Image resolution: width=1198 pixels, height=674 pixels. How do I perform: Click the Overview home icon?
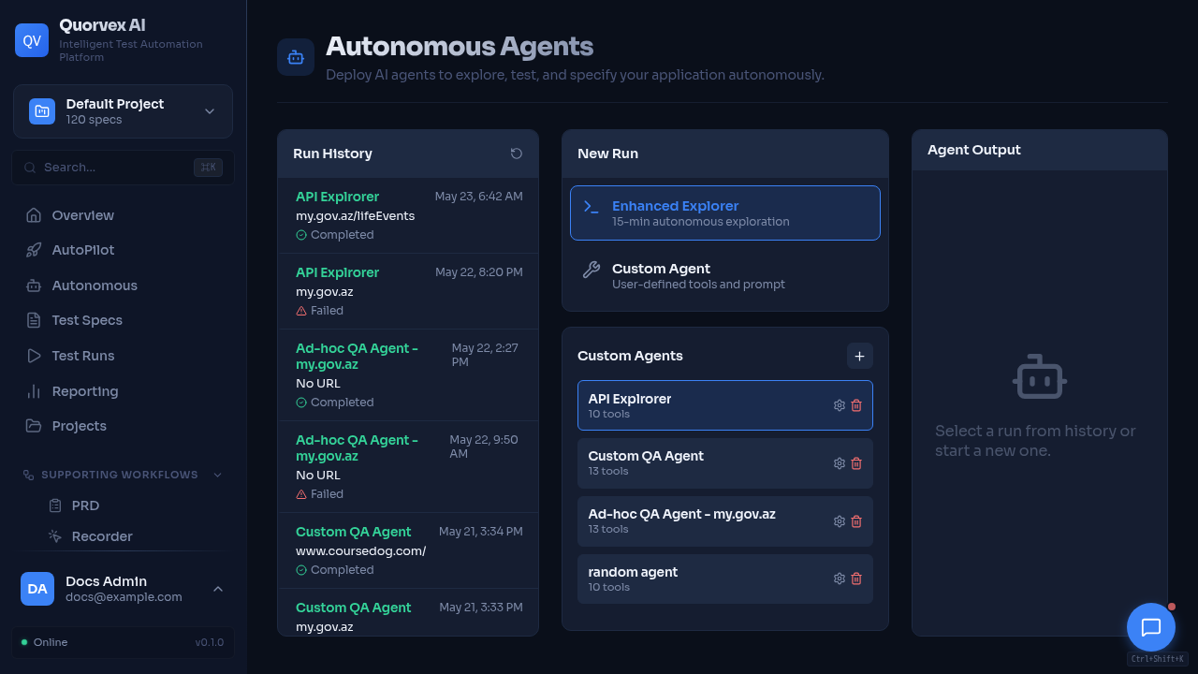tap(34, 215)
